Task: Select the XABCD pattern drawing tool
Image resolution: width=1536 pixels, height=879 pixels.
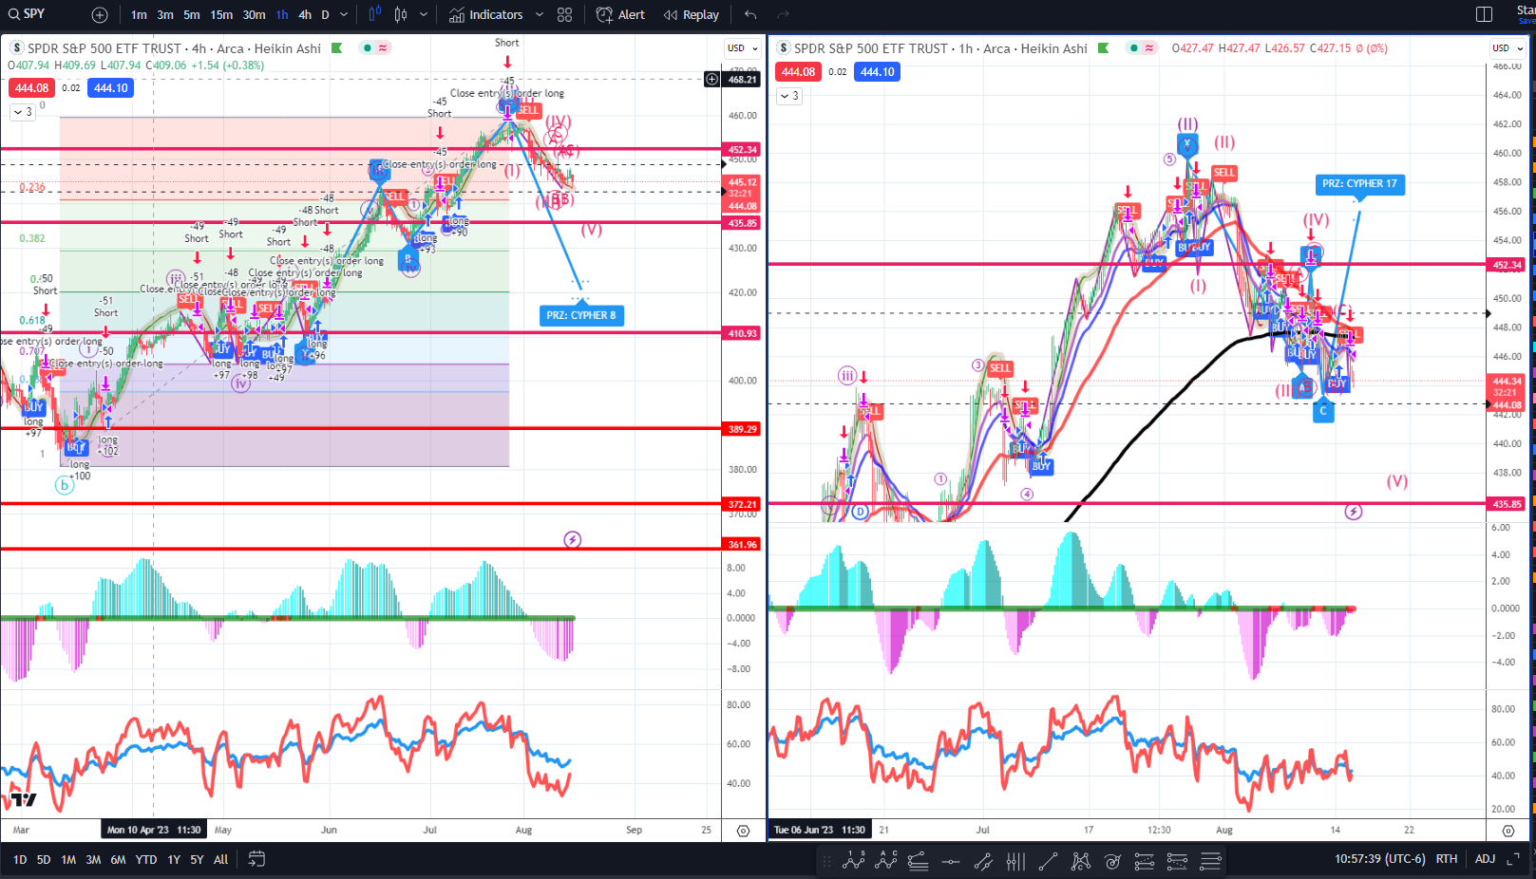Action: pyautogui.click(x=1080, y=861)
